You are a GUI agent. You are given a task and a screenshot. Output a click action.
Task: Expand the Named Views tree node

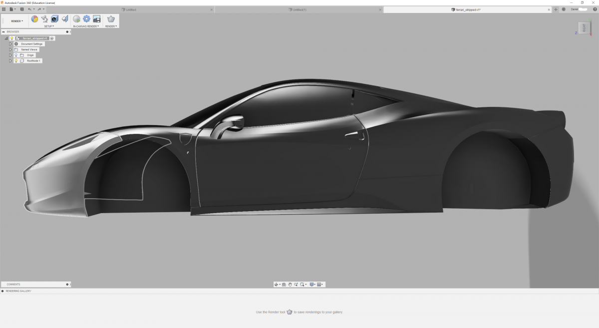(10, 49)
